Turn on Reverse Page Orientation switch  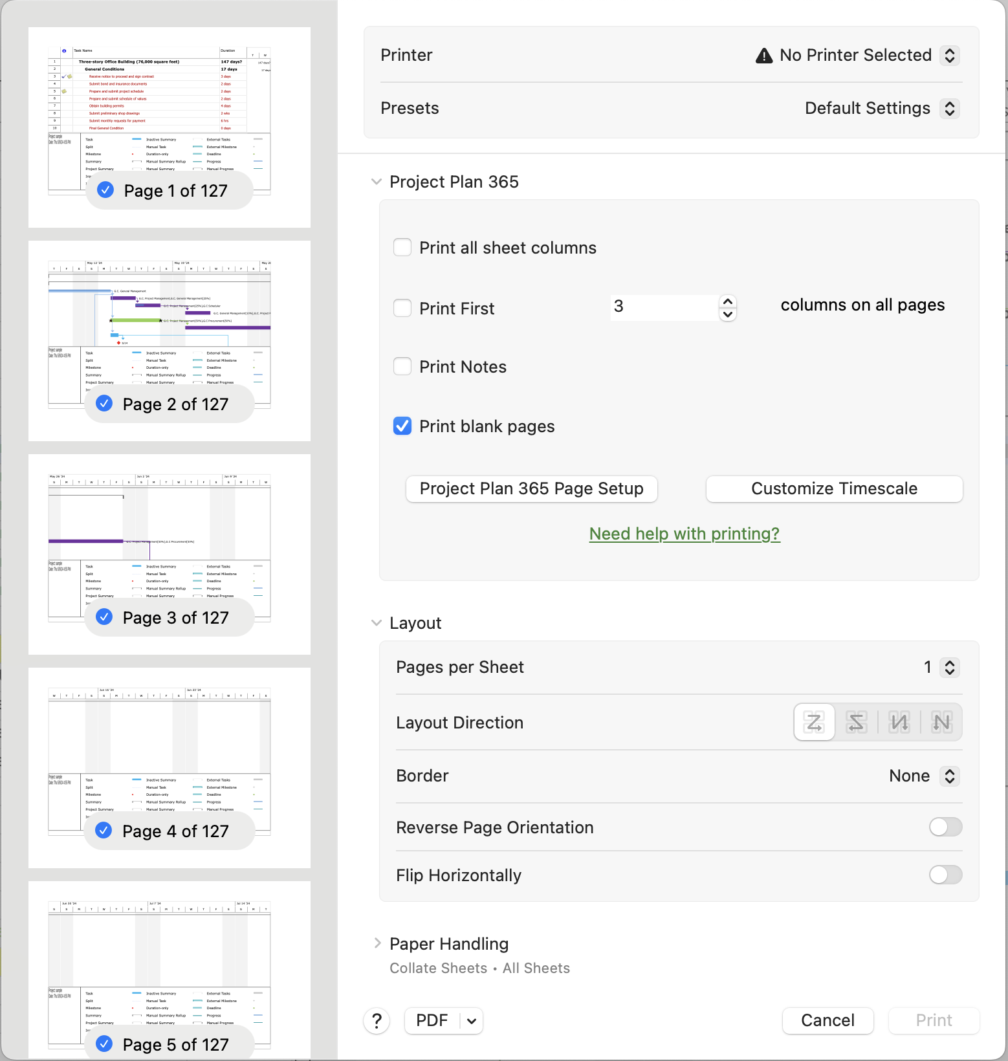[945, 827]
